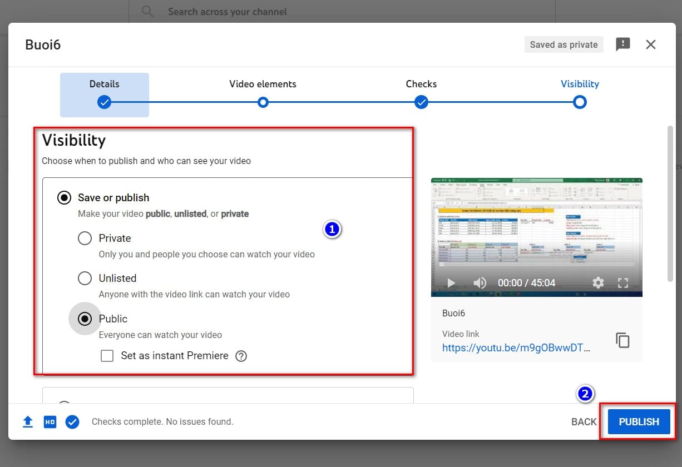Viewport: 682px width, 467px height.
Task: Open the youtu.be video link
Action: pyautogui.click(x=516, y=348)
